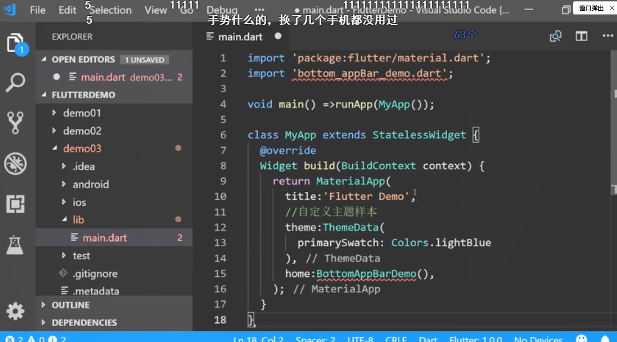
Task: Click Flutter: 1.0.0 status item
Action: (476, 339)
